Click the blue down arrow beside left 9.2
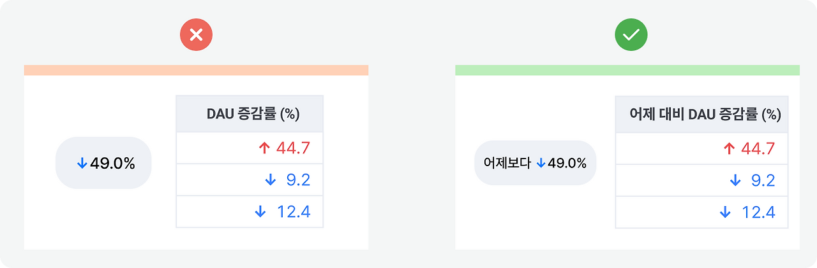Viewport: 817px width, 268px height. 270,181
